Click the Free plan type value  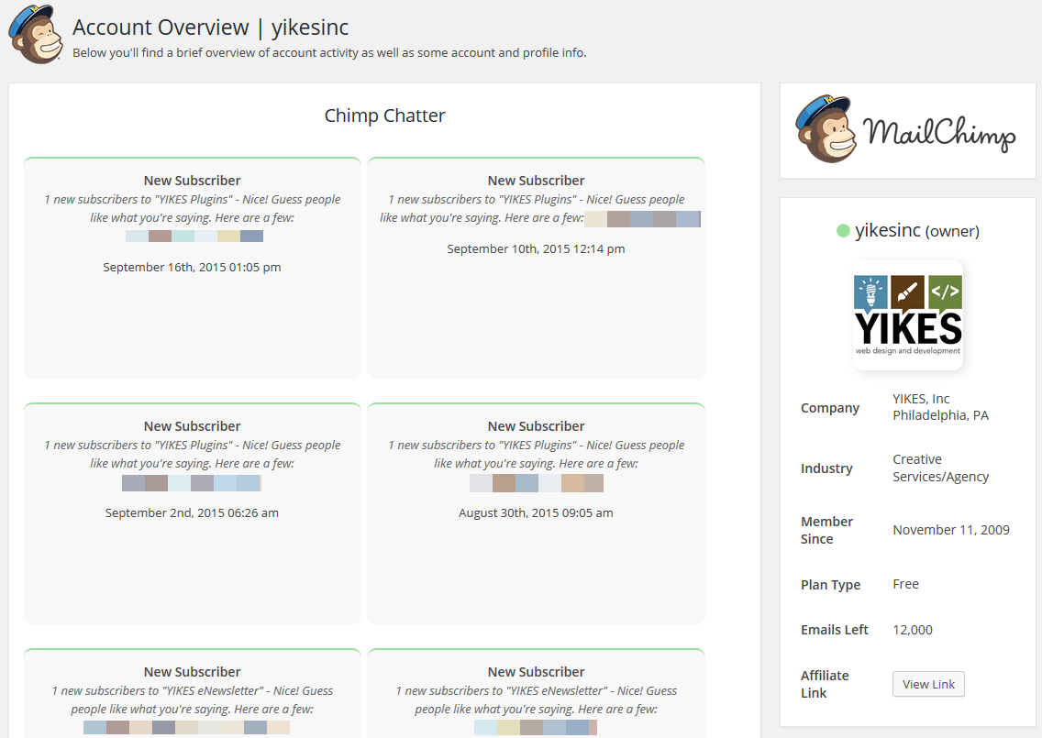click(x=905, y=584)
